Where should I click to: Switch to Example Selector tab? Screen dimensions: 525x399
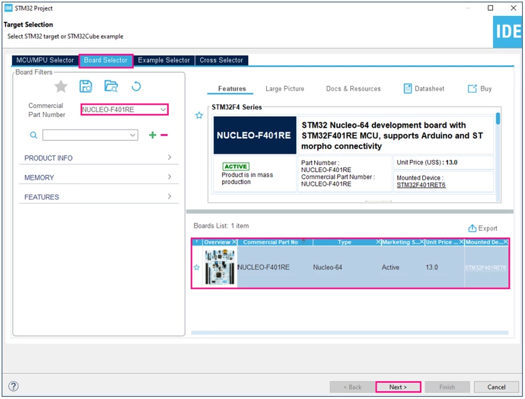pyautogui.click(x=164, y=60)
